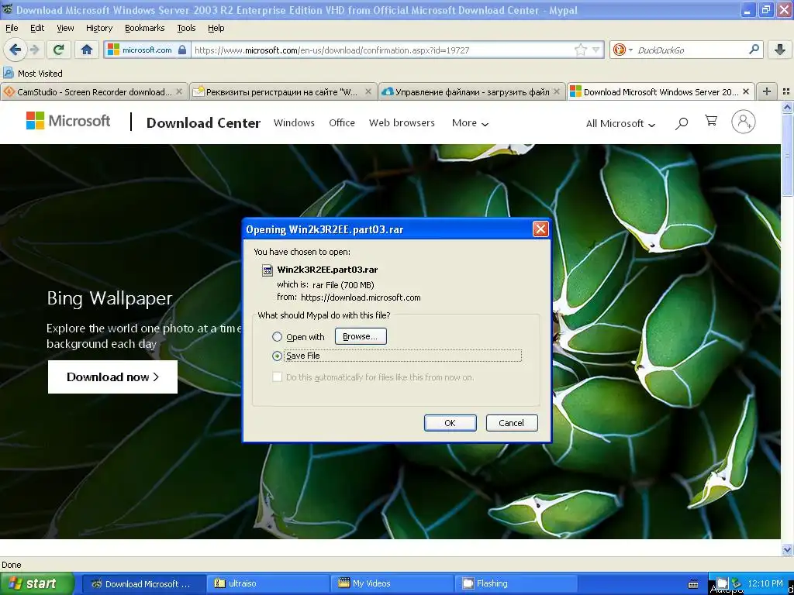Viewport: 794px width, 595px height.
Task: Expand the All Microsoft dropdown
Action: coord(620,123)
